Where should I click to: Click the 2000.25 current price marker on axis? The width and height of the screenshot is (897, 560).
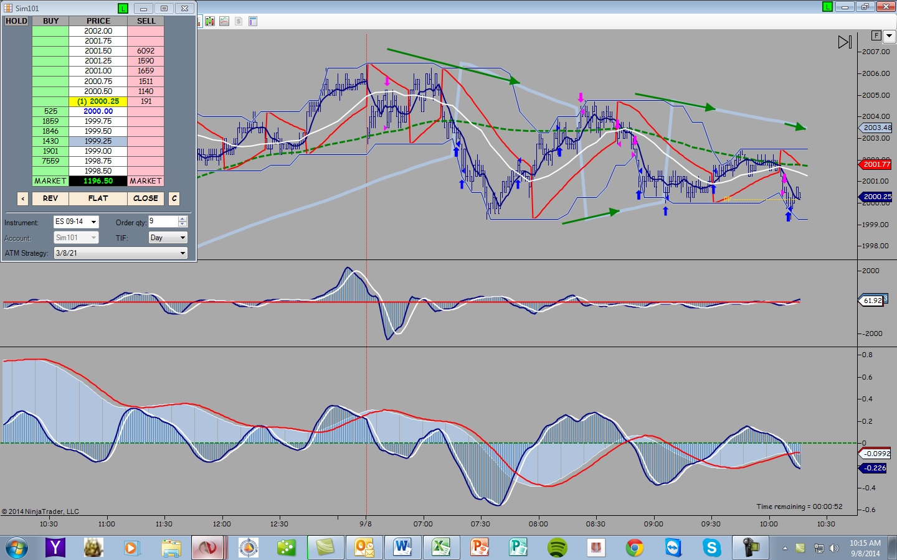tap(876, 197)
